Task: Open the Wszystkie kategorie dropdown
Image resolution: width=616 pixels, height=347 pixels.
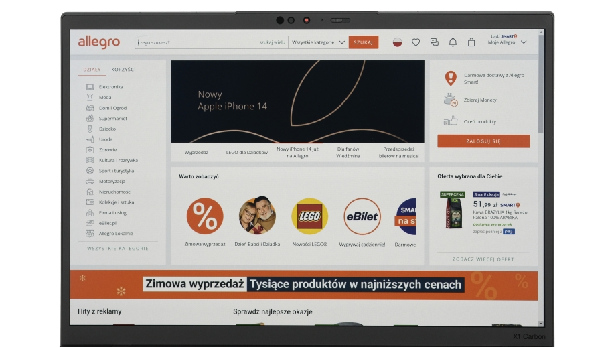Action: pos(318,42)
